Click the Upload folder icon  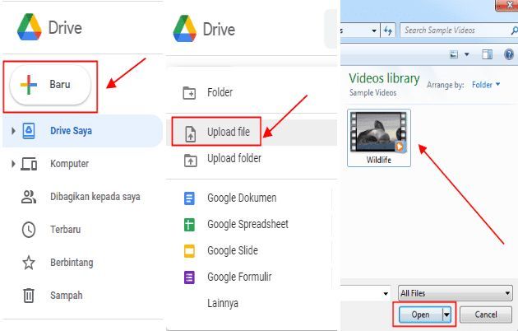point(190,161)
